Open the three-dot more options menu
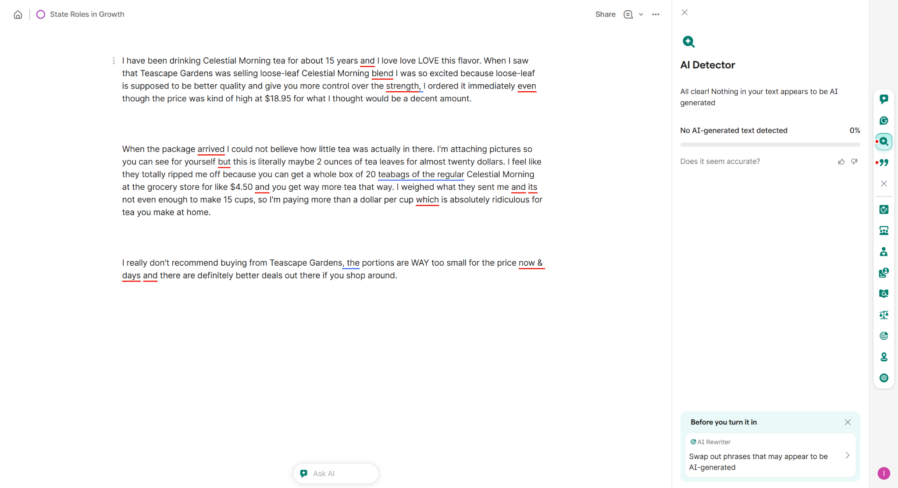898x488 pixels. coord(656,14)
